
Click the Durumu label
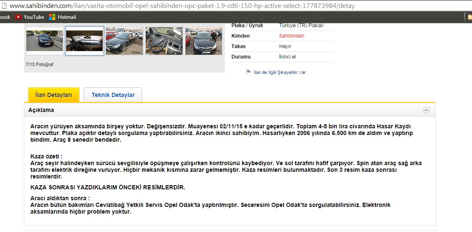241,57
